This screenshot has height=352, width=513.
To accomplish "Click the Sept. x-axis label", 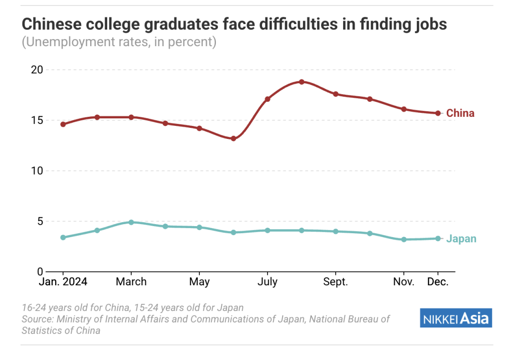I will [x=335, y=282].
